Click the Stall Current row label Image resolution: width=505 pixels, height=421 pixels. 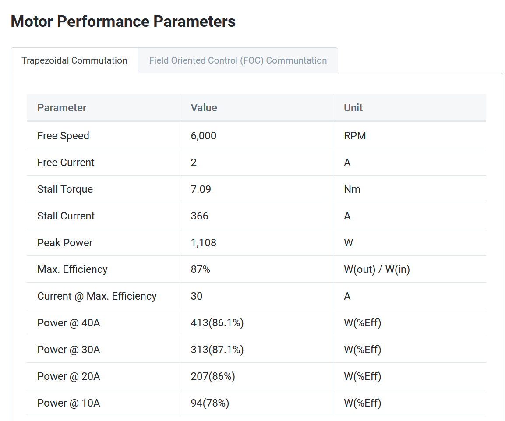pyautogui.click(x=66, y=216)
